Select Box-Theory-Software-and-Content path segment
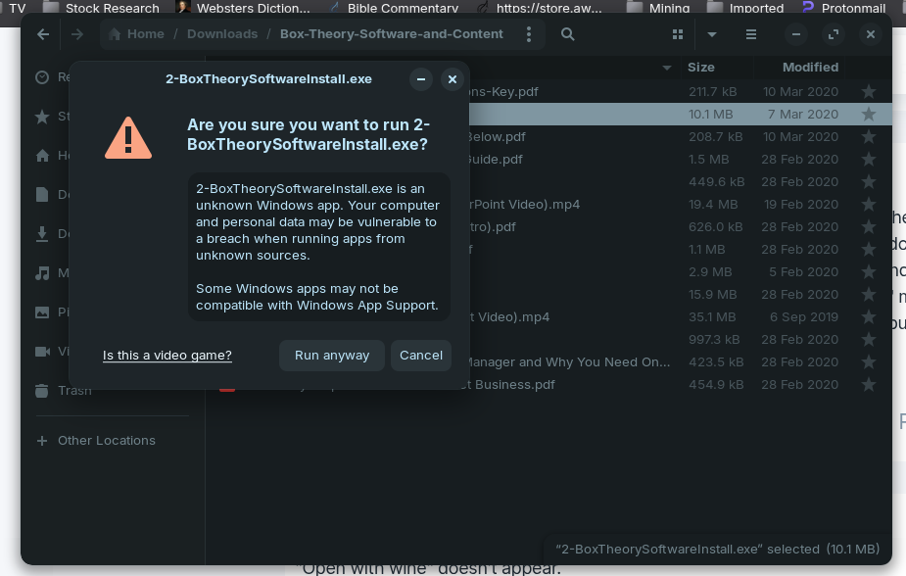 tap(391, 34)
